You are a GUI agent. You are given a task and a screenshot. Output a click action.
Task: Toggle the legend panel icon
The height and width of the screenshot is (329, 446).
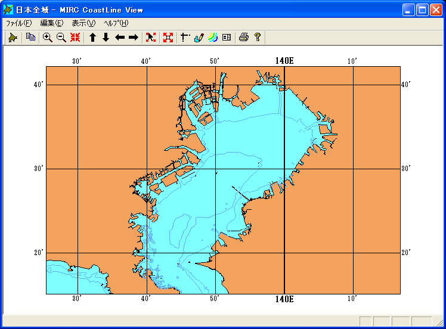pyautogui.click(x=227, y=38)
